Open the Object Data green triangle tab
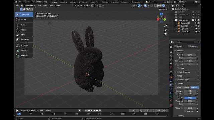The height and width of the screenshot is (120, 214). tap(171, 97)
